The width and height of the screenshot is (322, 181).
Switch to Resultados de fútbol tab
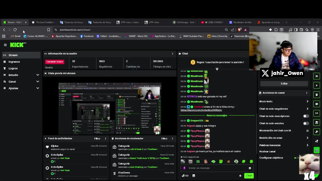240,22
